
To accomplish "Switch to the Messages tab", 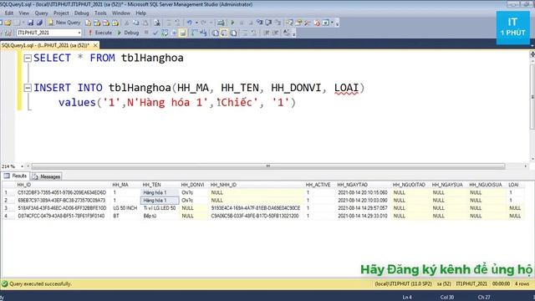I will coord(47,176).
